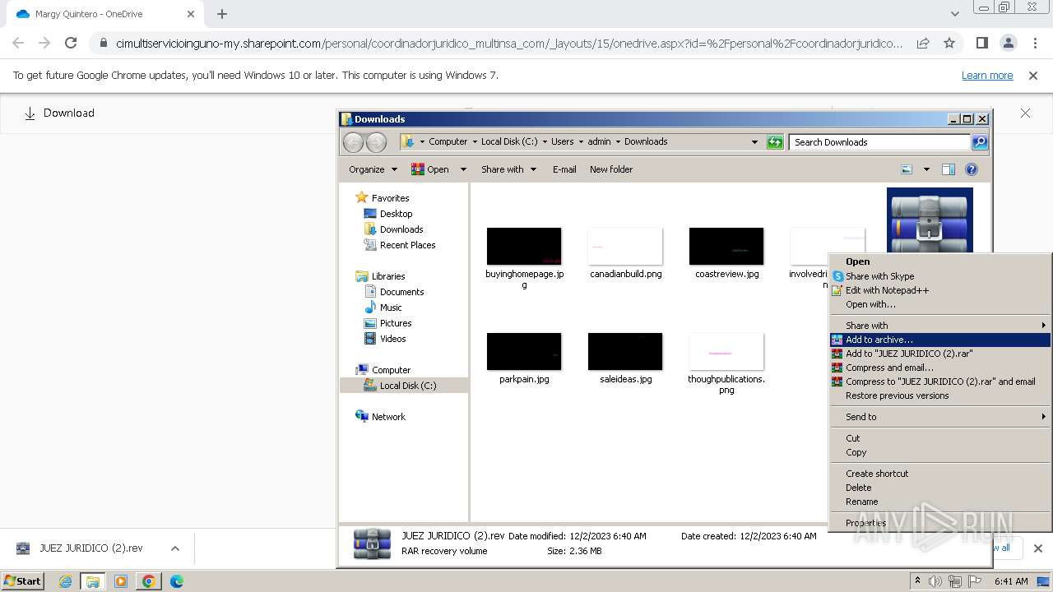Open Chrome side panel icon

click(981, 43)
